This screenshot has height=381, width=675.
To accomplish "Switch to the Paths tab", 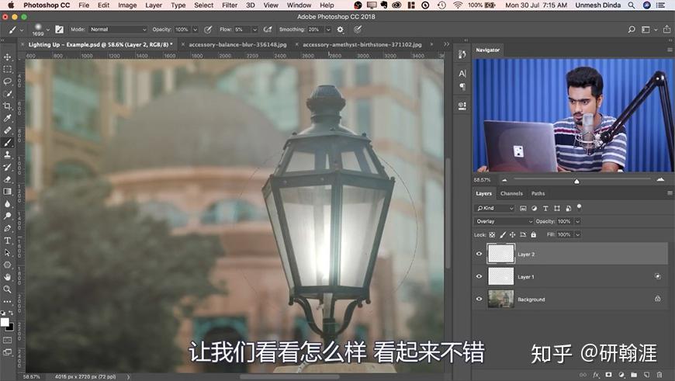I will [x=538, y=193].
